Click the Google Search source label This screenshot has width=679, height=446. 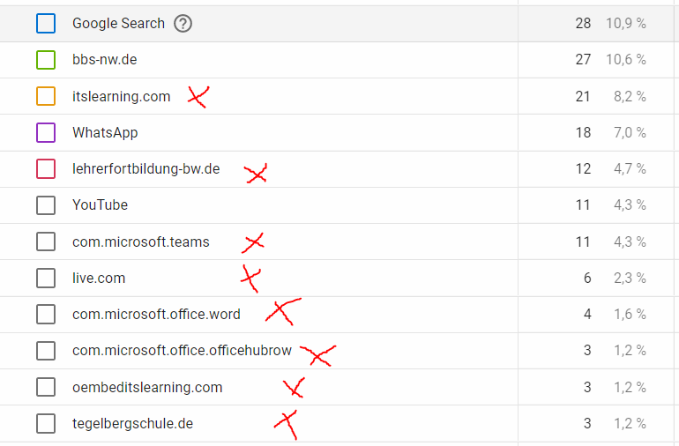pyautogui.click(x=118, y=24)
